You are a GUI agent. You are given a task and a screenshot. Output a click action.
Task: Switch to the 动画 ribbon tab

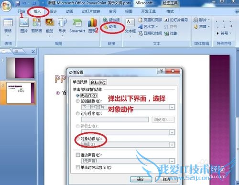tap(69, 11)
